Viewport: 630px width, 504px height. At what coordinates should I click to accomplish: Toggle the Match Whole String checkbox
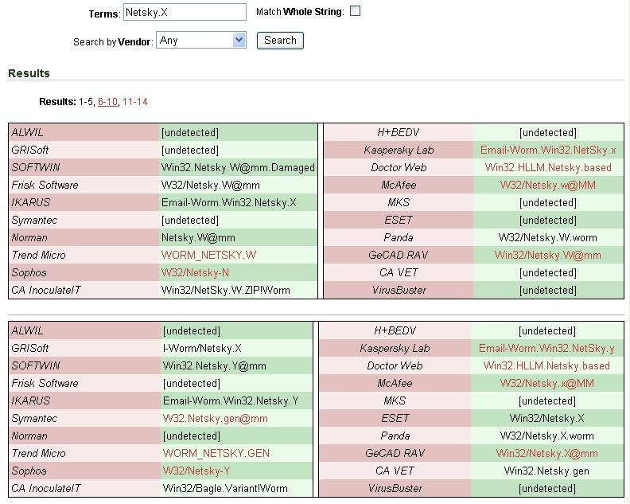click(356, 11)
